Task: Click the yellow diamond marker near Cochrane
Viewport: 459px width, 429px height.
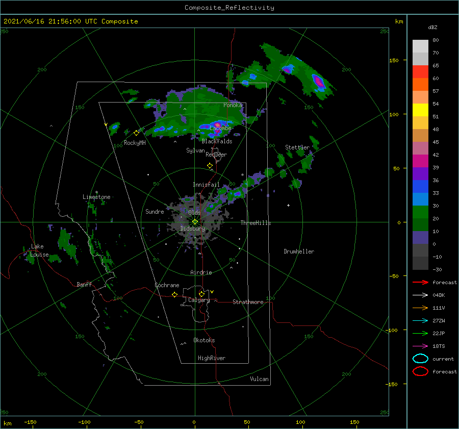Action: coord(174,294)
